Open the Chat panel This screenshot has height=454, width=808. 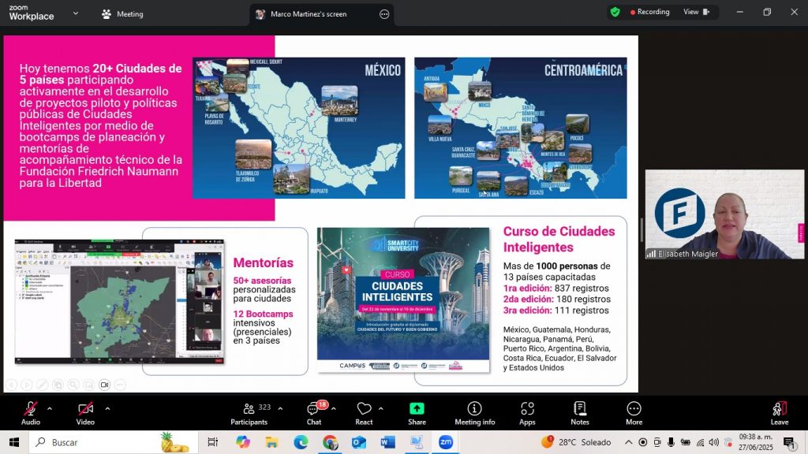click(x=314, y=412)
